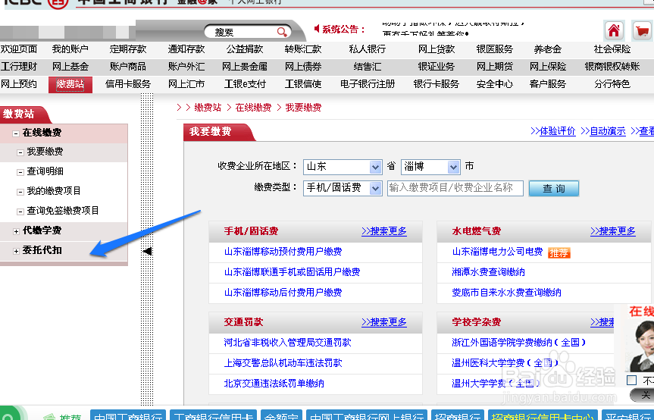Open the 我的账户 menu

coord(70,49)
